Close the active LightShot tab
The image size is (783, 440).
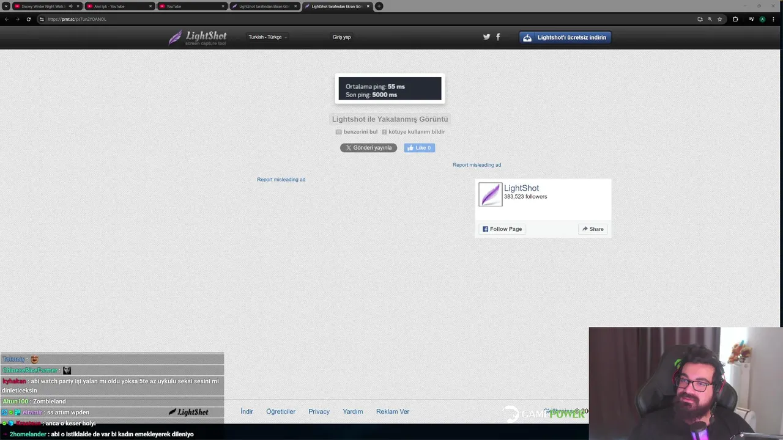point(368,6)
